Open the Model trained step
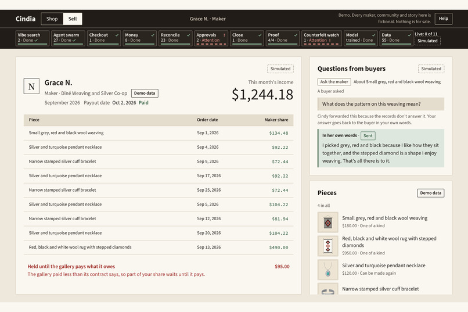The width and height of the screenshot is (468, 312). 361,38
